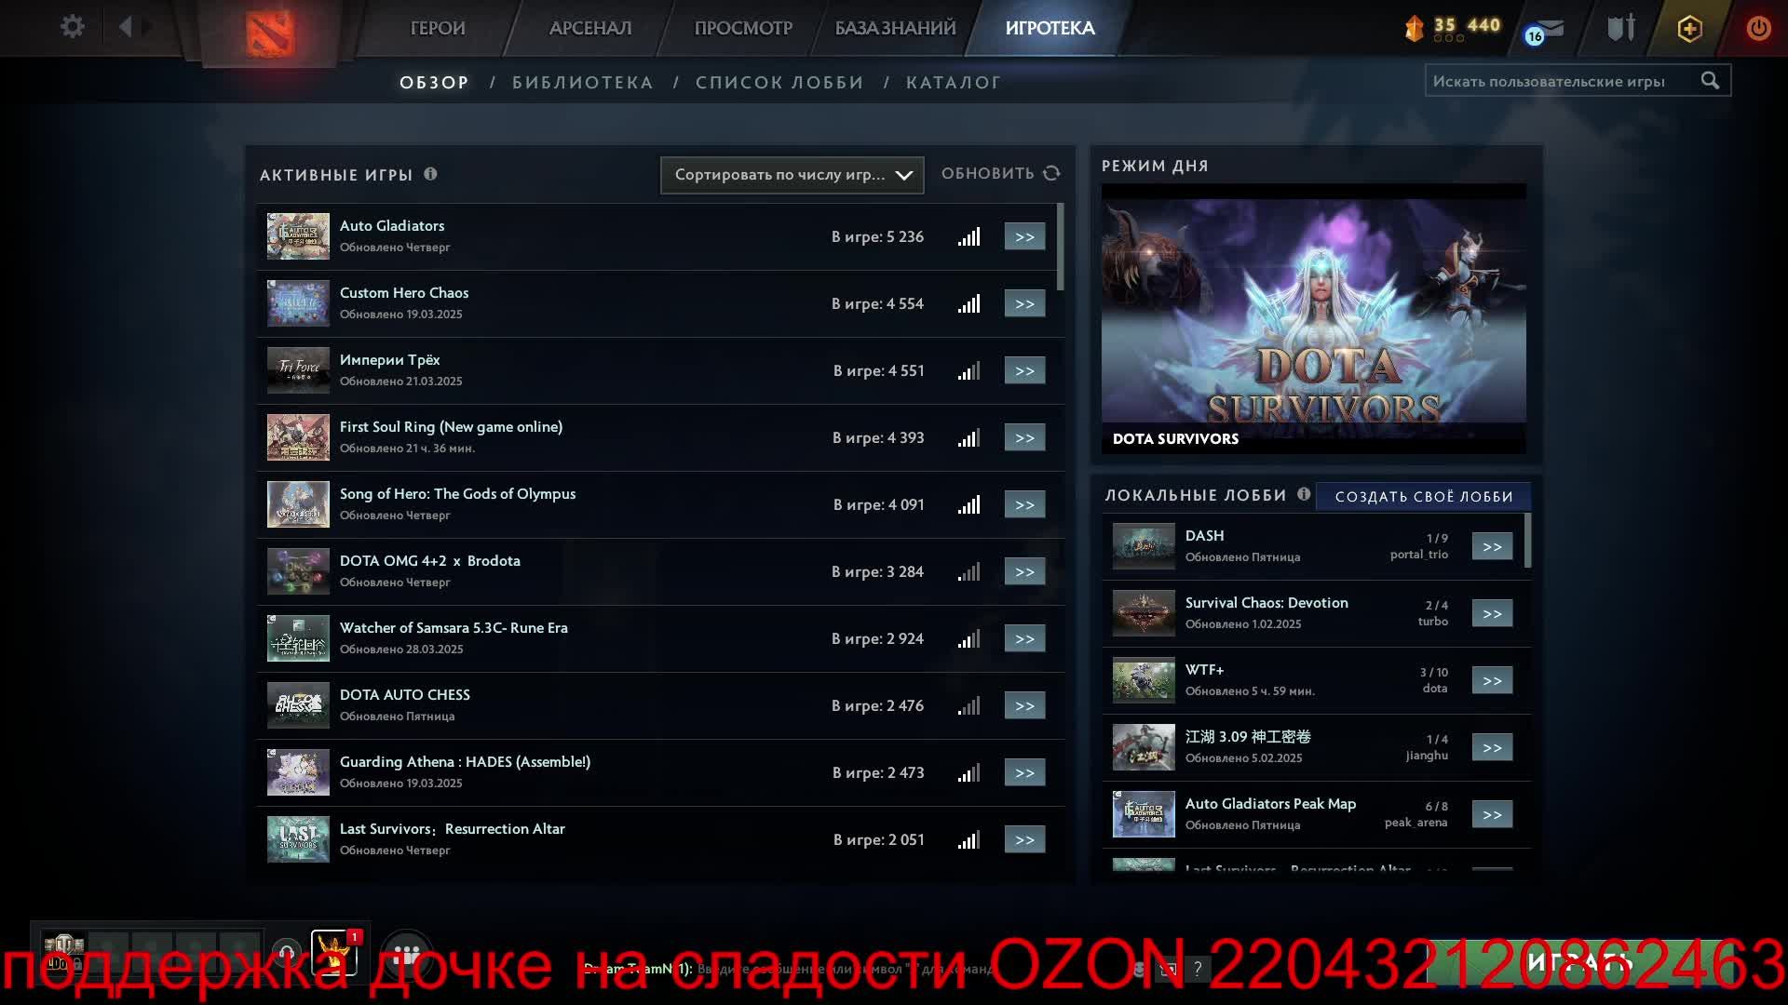
Task: Select the Игротека tab
Action: coord(1050,28)
